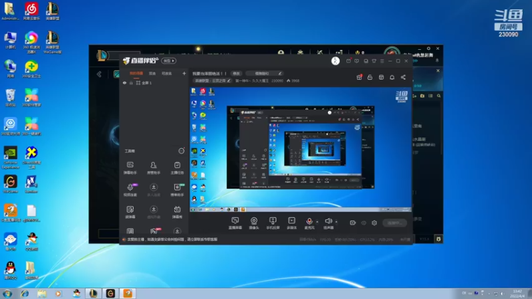The width and height of the screenshot is (532, 299).
Task: Open search in League client social panel
Action: click(439, 96)
